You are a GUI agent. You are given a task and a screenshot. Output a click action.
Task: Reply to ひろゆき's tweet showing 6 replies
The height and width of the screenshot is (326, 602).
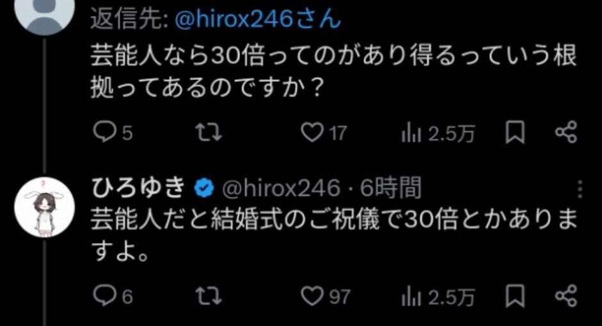click(x=113, y=296)
